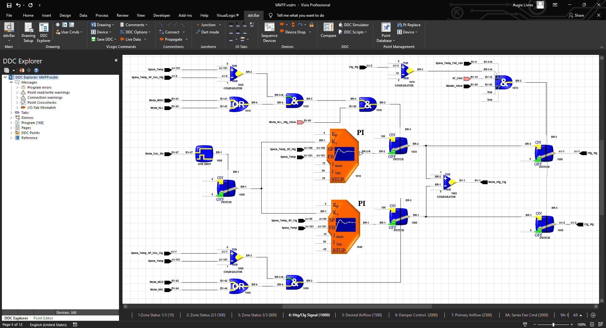
Task: Collapse the ribbon with the chevron
Action: pos(601,47)
